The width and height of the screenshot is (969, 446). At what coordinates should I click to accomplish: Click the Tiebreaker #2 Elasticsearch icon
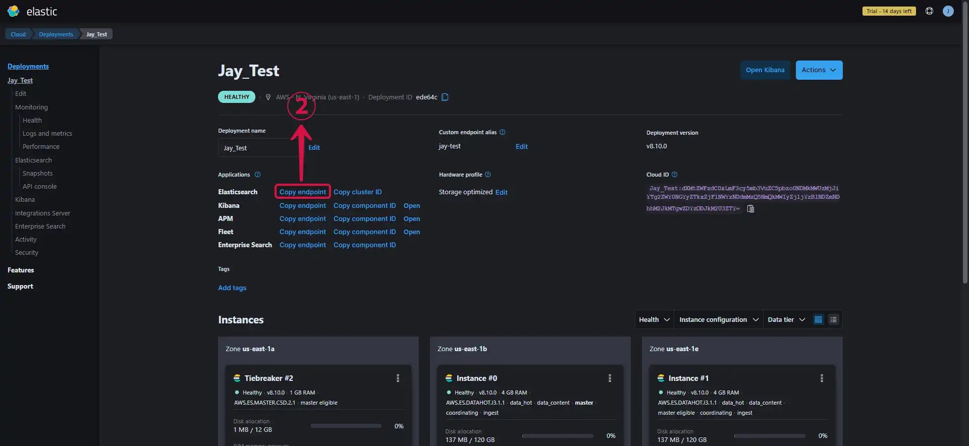(237, 378)
